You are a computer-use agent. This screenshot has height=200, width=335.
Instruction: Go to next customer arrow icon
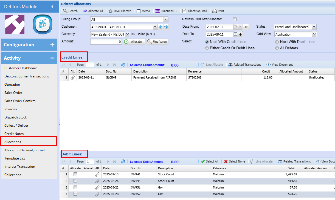click(x=166, y=27)
